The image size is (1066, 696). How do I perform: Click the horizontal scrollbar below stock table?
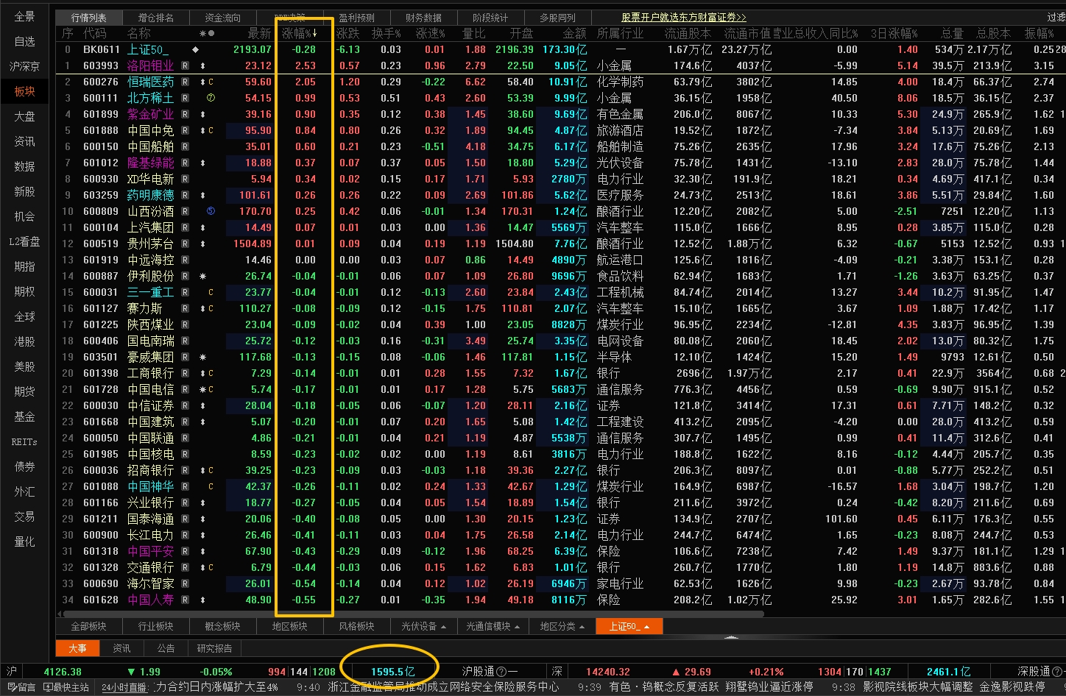coord(412,612)
